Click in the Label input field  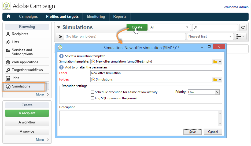point(156,73)
